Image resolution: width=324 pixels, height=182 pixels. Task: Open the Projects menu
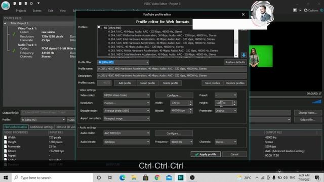tap(21, 11)
